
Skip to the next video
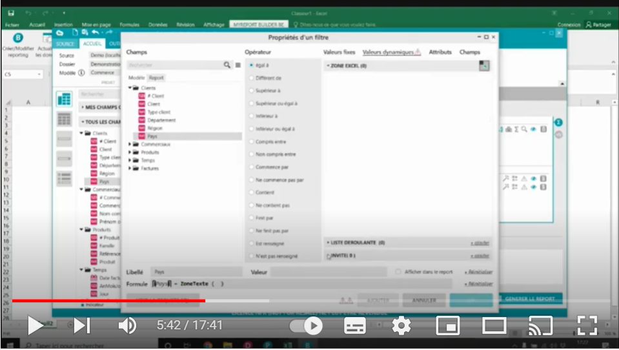(82, 325)
